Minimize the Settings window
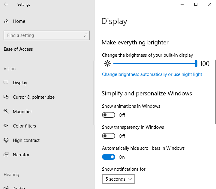Viewport: 216px width, 189px height. click(182, 4)
